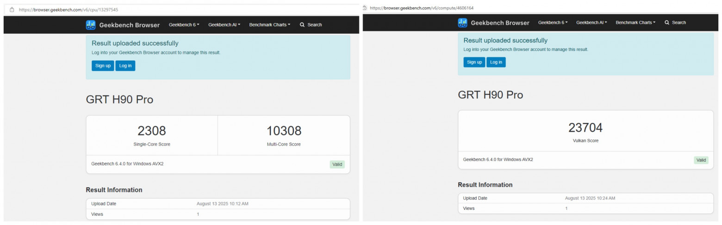Click Sign up button in right window
This screenshot has width=722, height=225.
coord(474,62)
